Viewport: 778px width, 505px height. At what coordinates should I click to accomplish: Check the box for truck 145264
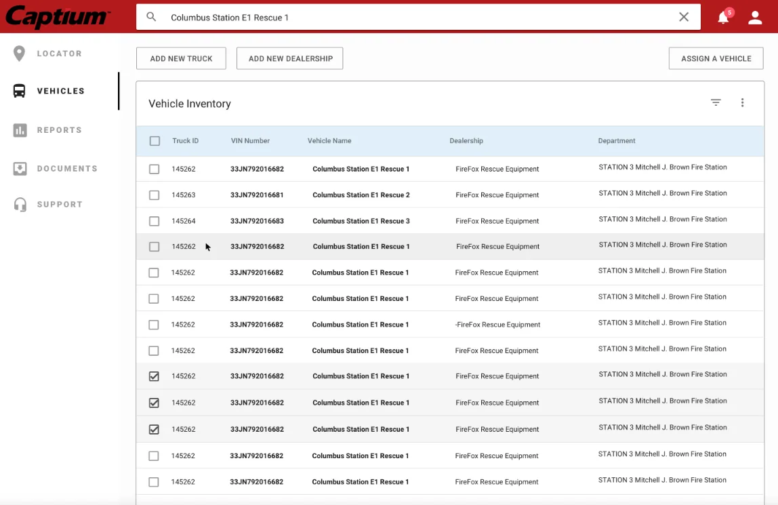pyautogui.click(x=155, y=221)
